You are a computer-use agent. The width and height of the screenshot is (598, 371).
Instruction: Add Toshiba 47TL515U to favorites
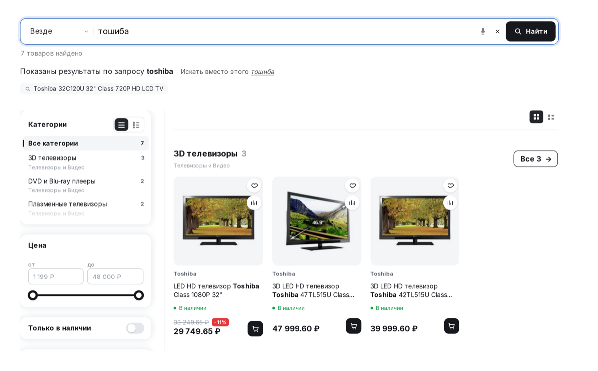pyautogui.click(x=352, y=185)
